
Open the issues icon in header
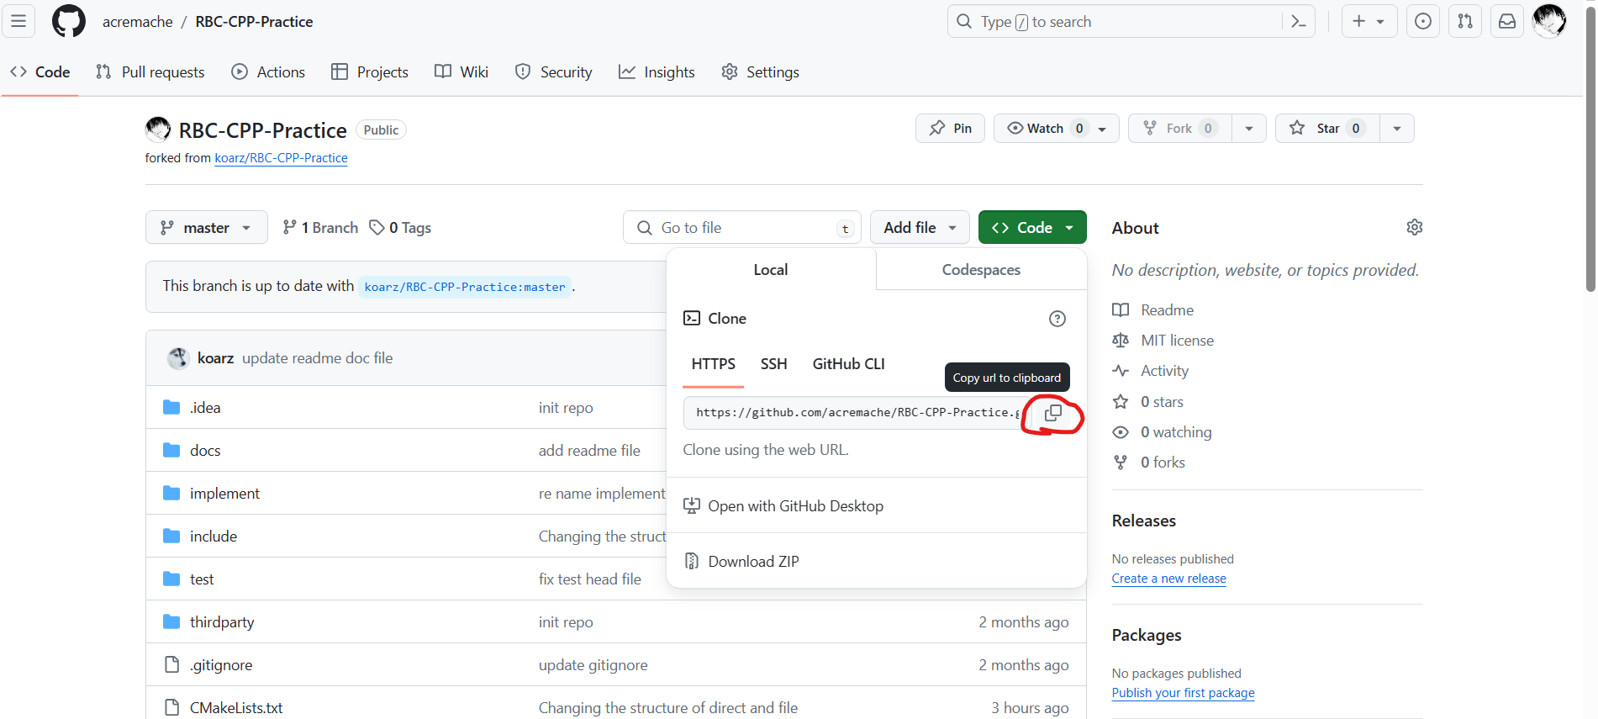(1423, 21)
